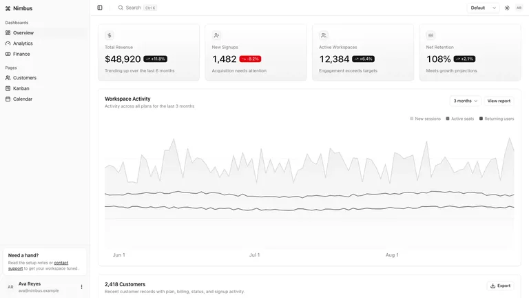Click the Total Revenue dollar icon
Viewport: 529px width, 298px height.
[x=110, y=35]
